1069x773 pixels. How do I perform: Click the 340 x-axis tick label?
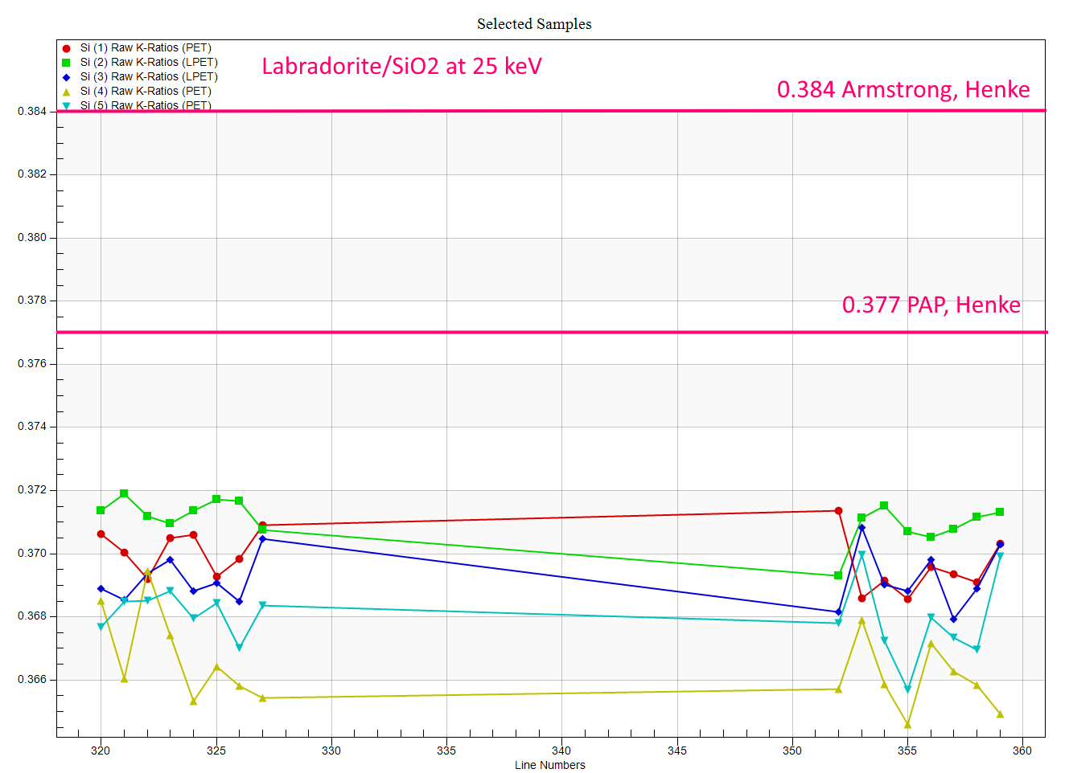tap(561, 751)
